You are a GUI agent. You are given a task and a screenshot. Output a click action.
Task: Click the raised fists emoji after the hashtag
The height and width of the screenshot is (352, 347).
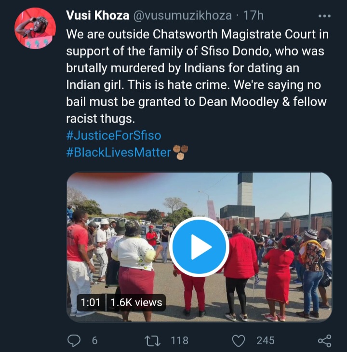click(180, 153)
